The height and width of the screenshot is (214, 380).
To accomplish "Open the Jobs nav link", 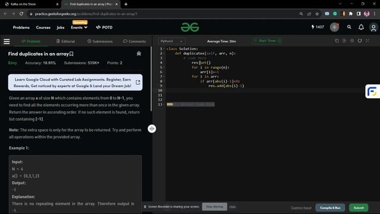I will (x=61, y=27).
